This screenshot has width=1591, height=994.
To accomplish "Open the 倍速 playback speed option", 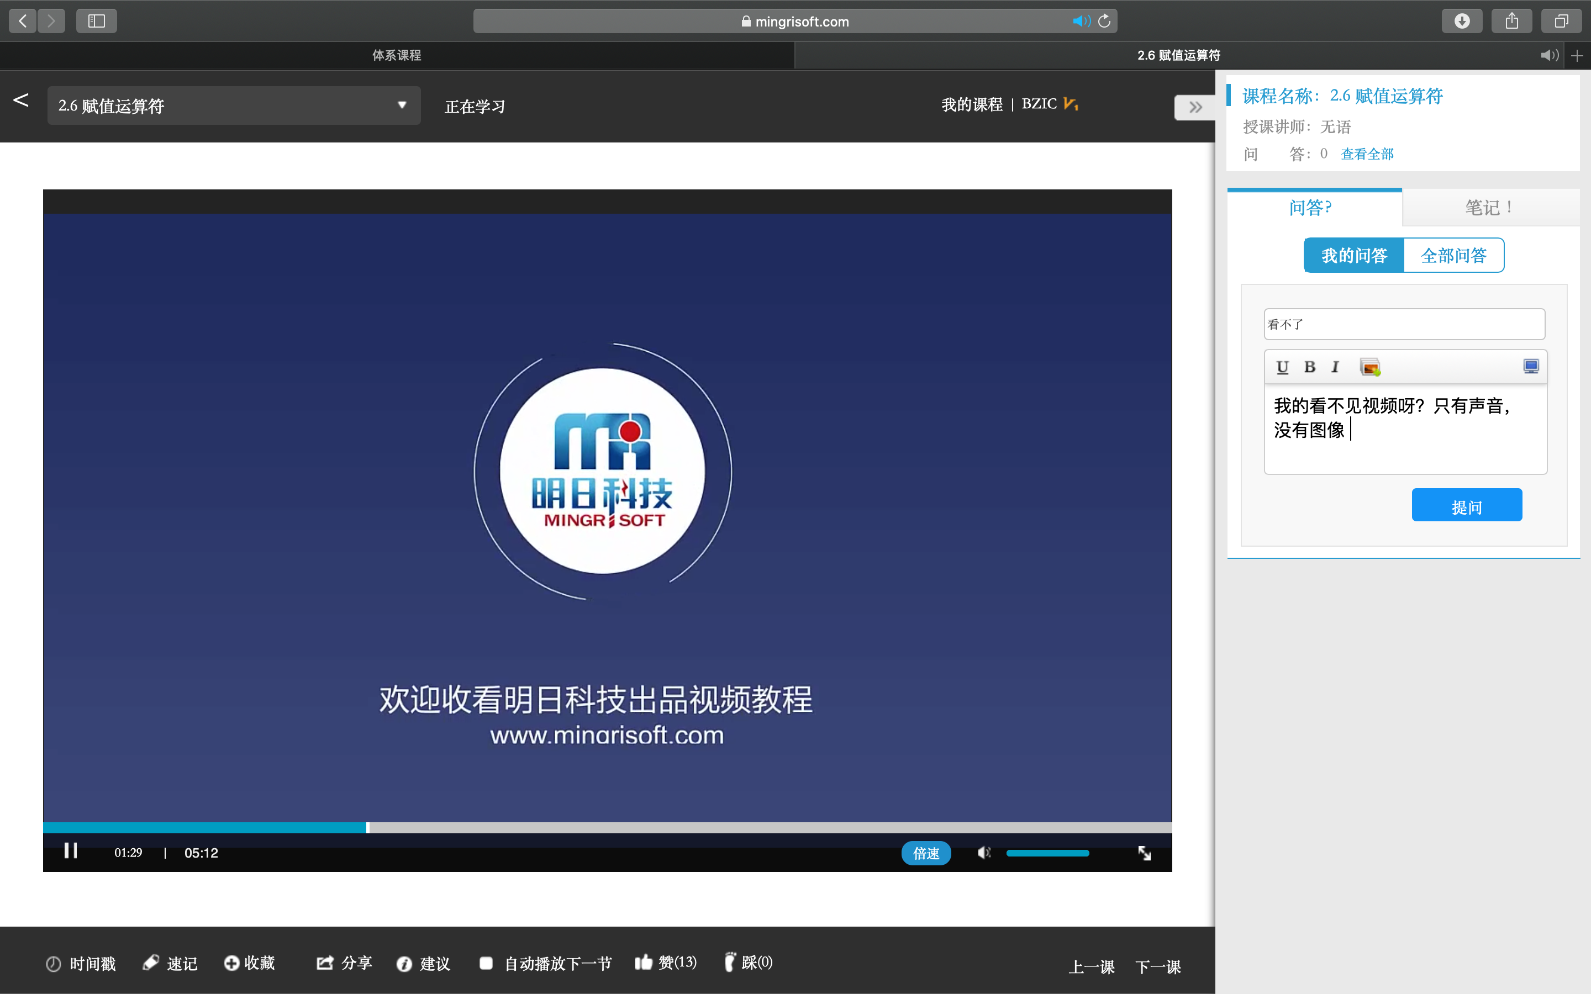I will click(x=926, y=853).
